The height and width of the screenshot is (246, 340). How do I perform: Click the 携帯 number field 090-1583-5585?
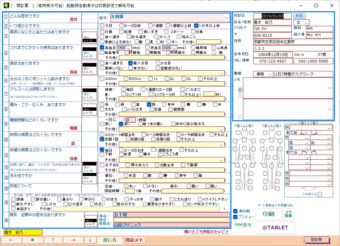(313, 61)
